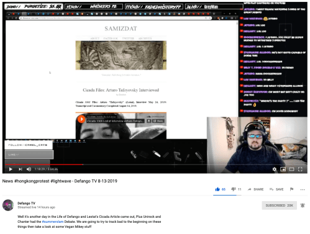The height and width of the screenshot is (234, 310).
Task: Open the Defango TV channel avatar
Action: [x=8, y=205]
